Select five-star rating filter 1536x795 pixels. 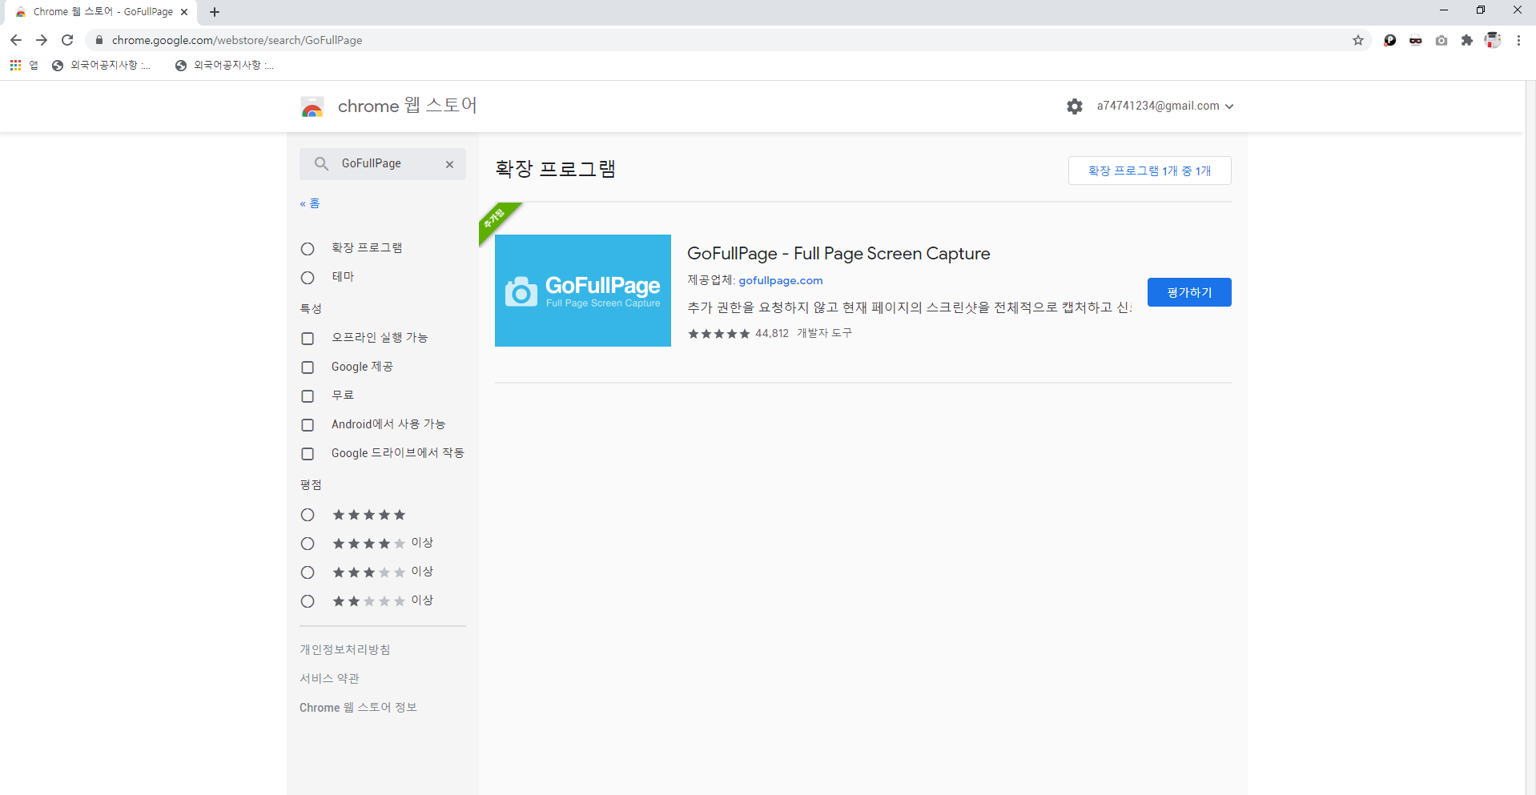[308, 515]
